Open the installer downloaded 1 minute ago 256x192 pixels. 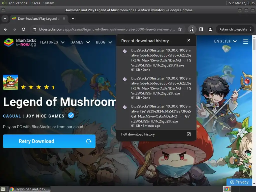click(x=156, y=116)
